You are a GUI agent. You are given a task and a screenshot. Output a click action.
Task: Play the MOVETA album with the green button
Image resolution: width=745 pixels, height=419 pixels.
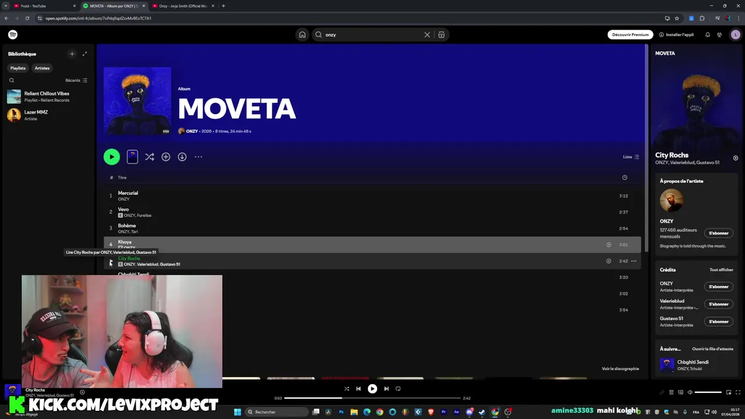click(112, 157)
